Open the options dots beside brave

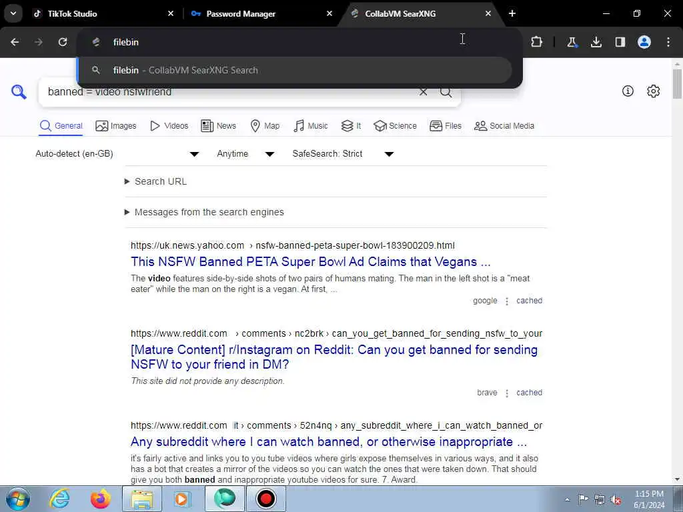[x=507, y=393]
